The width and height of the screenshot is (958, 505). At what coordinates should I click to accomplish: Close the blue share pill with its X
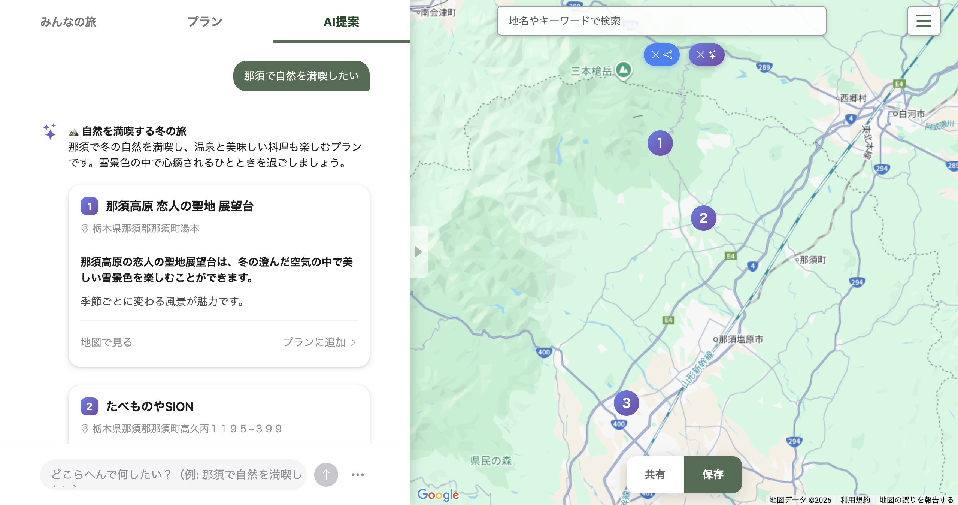click(x=655, y=55)
